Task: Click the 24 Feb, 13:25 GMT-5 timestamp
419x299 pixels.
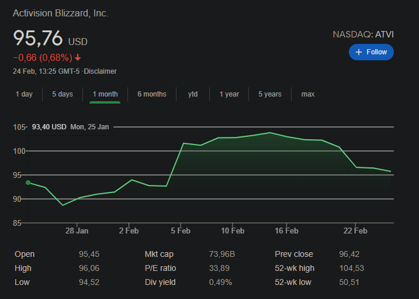Action: (x=46, y=71)
